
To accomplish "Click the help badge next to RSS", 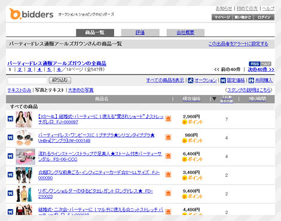I will pos(266,64).
